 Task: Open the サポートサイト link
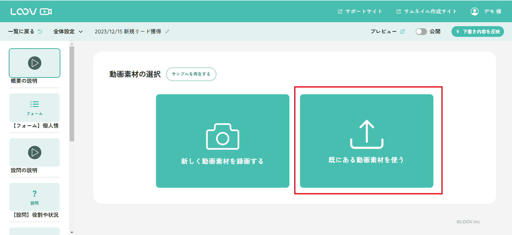360,11
